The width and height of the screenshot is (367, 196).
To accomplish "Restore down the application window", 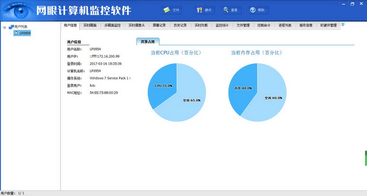I will (352, 4).
